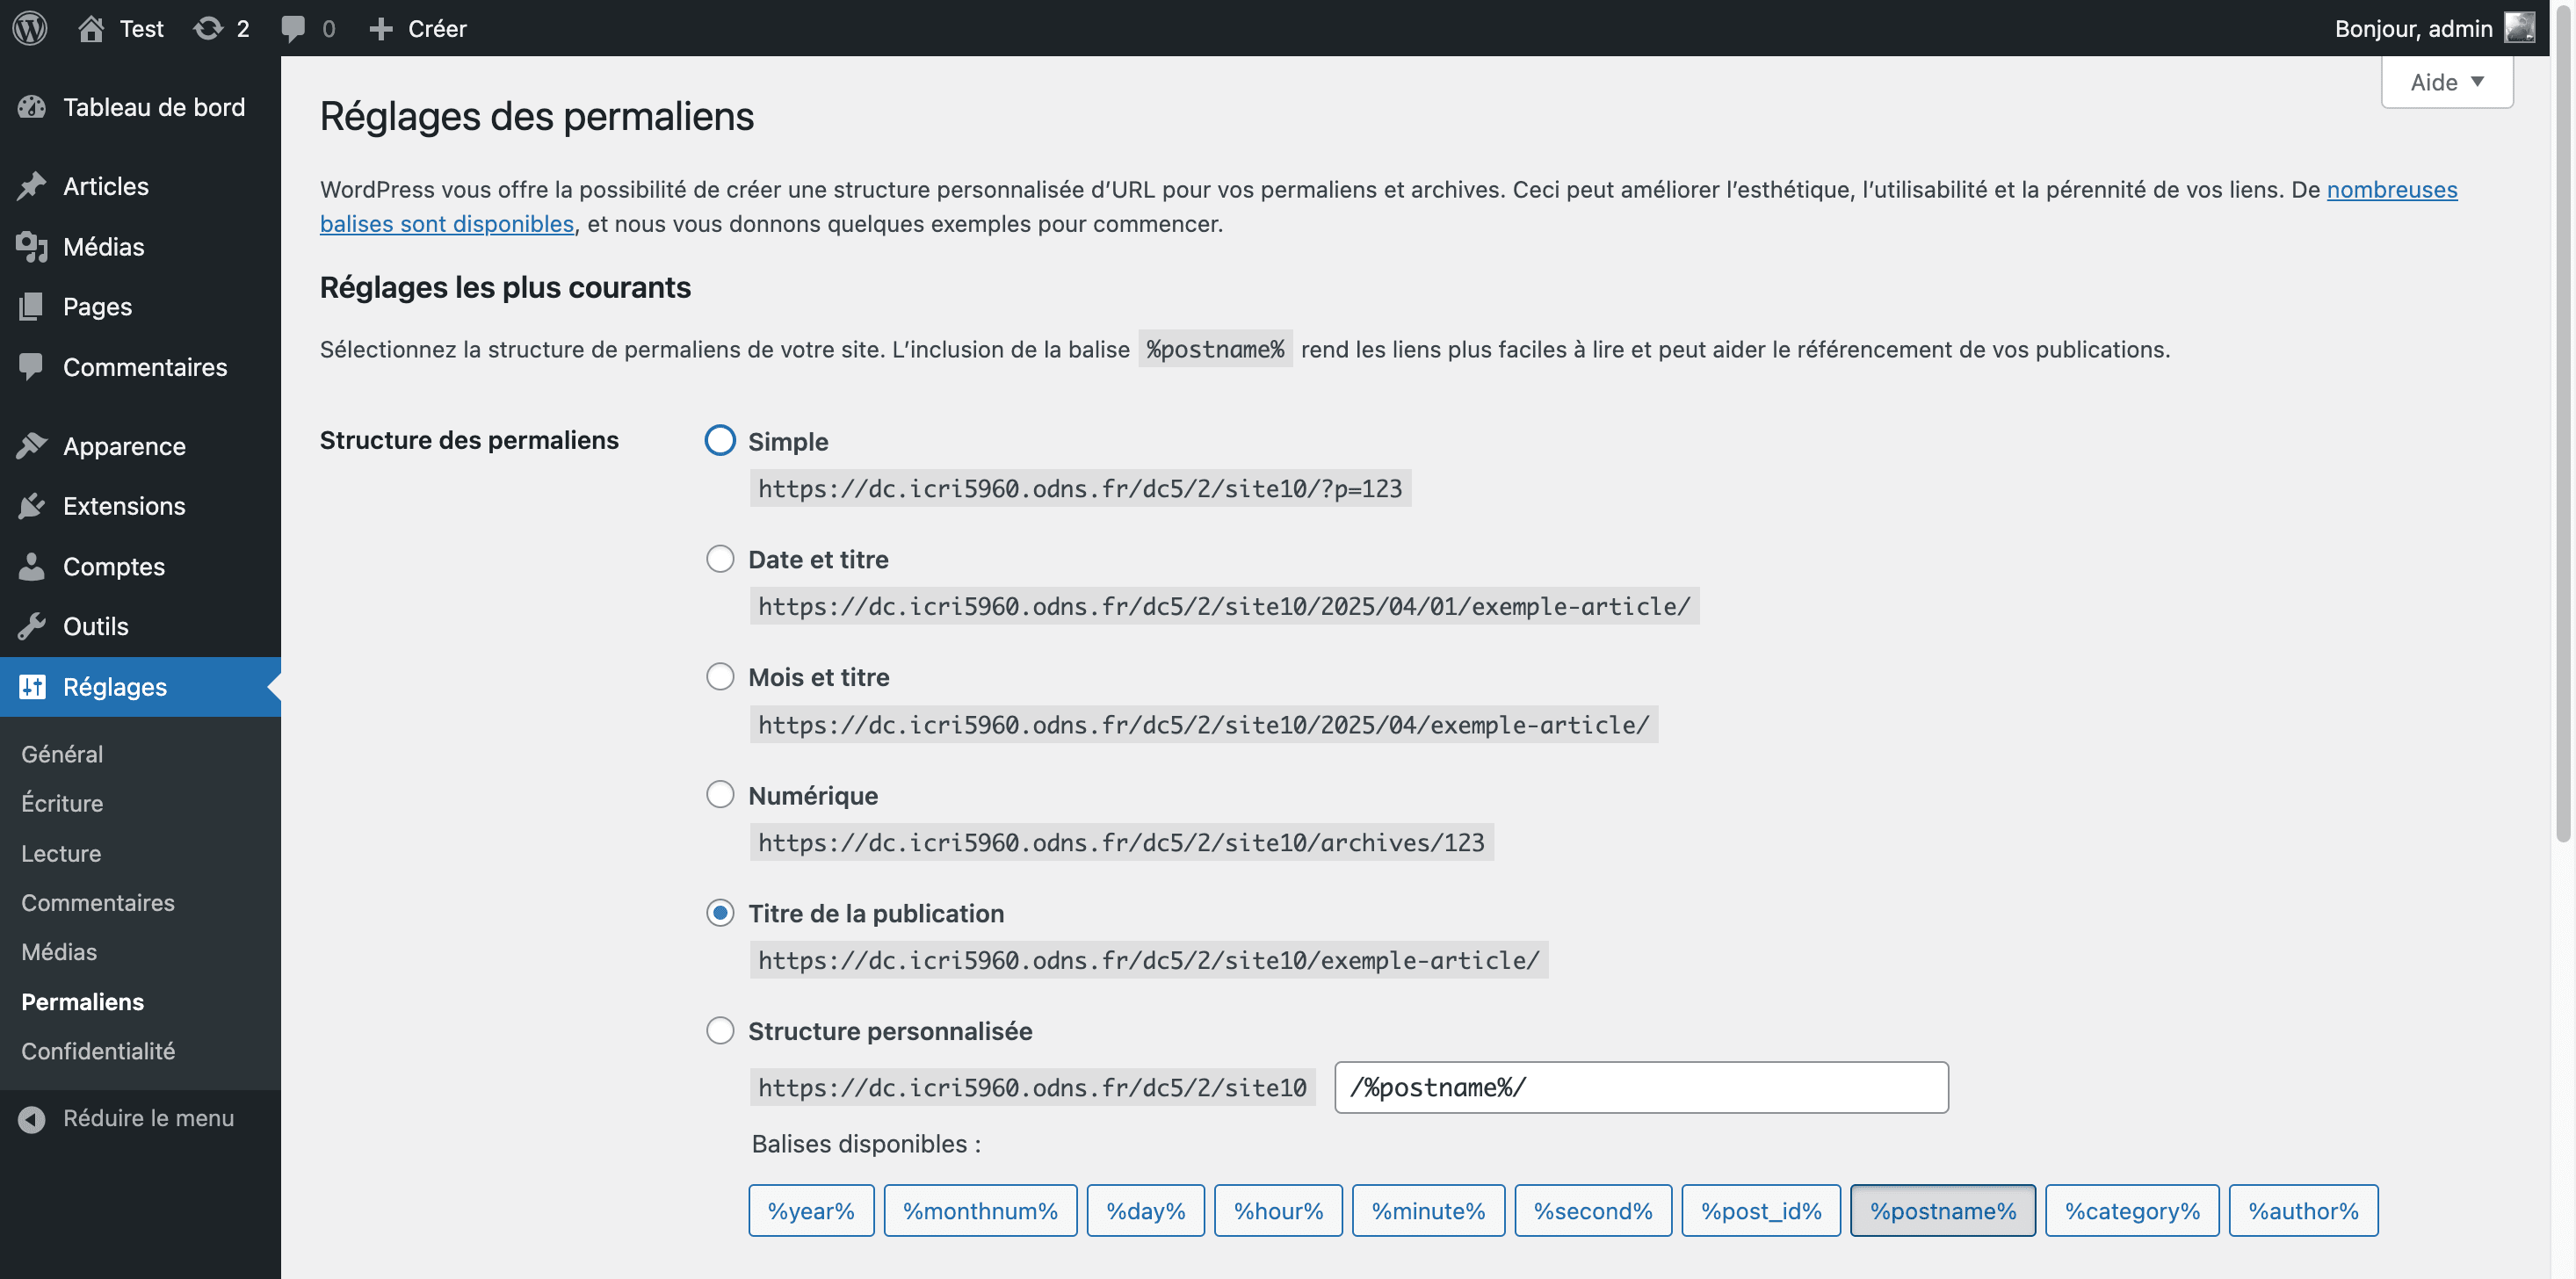The width and height of the screenshot is (2576, 1279).
Task: Insert the %category% tag button
Action: click(2132, 1210)
